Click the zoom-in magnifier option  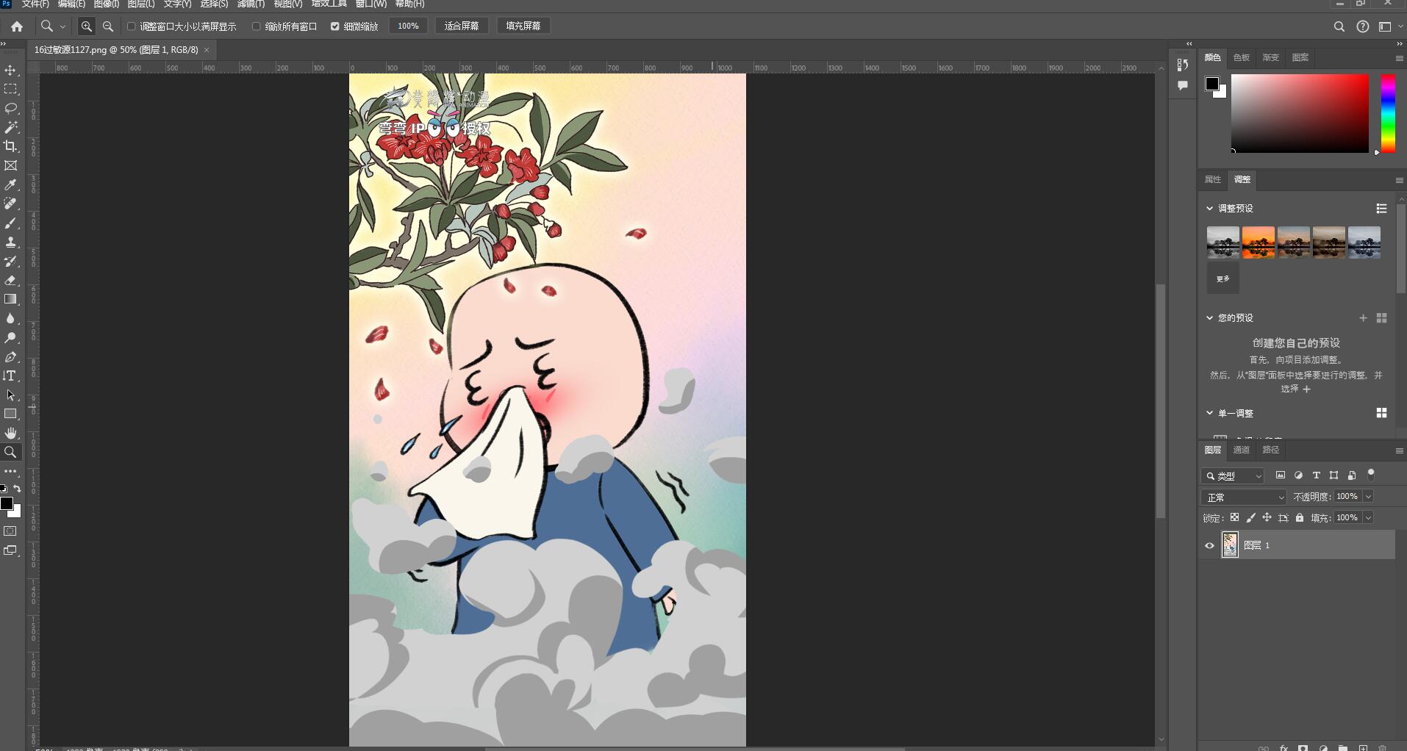pos(87,26)
